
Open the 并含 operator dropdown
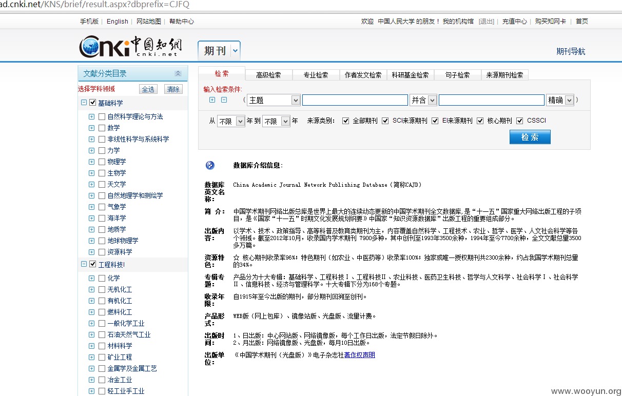click(423, 100)
